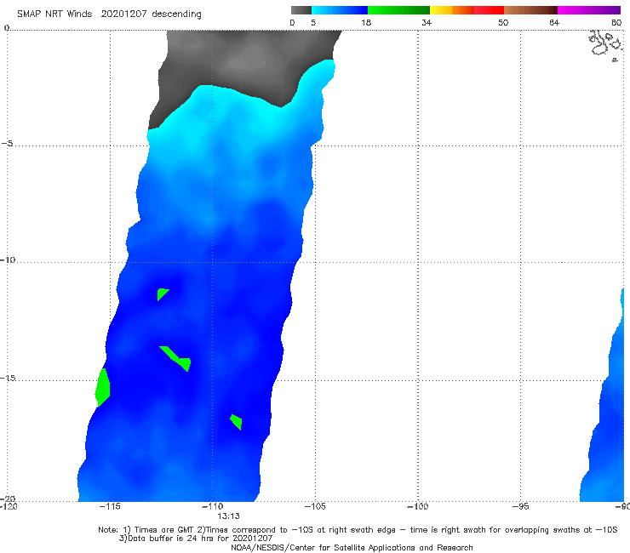
Task: Click the cyan-to-blue segment of the color bar
Action: click(x=340, y=10)
